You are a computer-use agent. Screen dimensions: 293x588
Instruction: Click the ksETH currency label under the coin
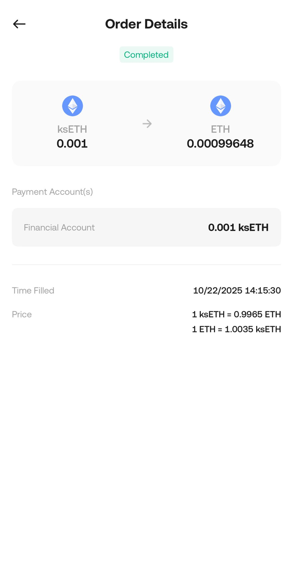click(72, 129)
